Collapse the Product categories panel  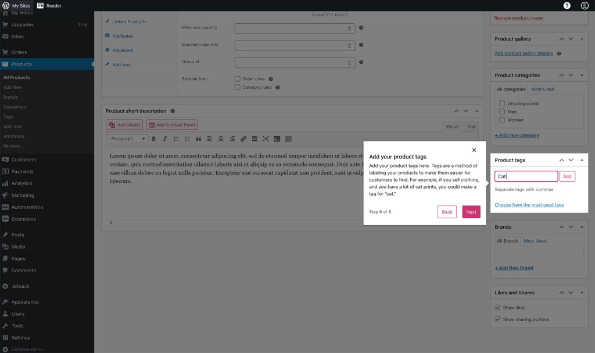click(x=582, y=75)
